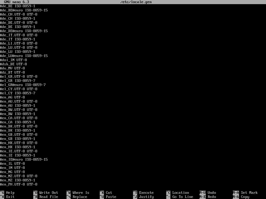
Task: Place cursor on line #en_NG UTF-8
Action: coord(12,172)
